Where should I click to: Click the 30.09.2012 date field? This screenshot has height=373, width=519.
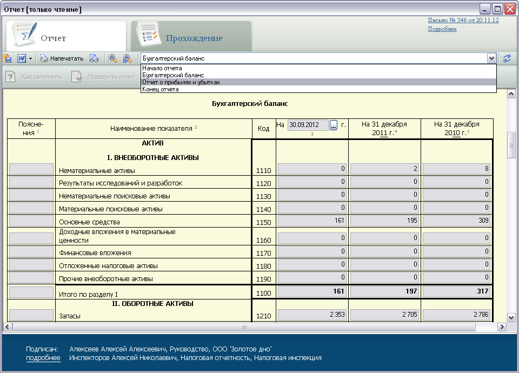coord(308,125)
